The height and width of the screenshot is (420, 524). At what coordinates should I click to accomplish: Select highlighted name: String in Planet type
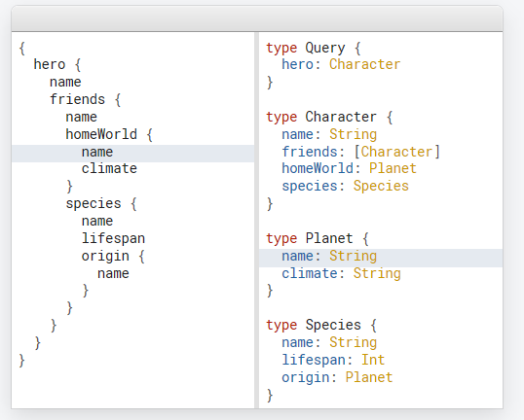click(381, 258)
